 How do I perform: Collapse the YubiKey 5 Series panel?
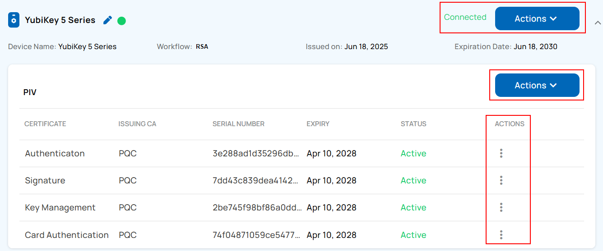click(598, 22)
